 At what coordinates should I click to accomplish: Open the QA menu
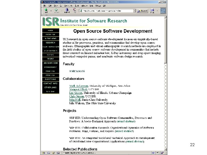[104, 6]
